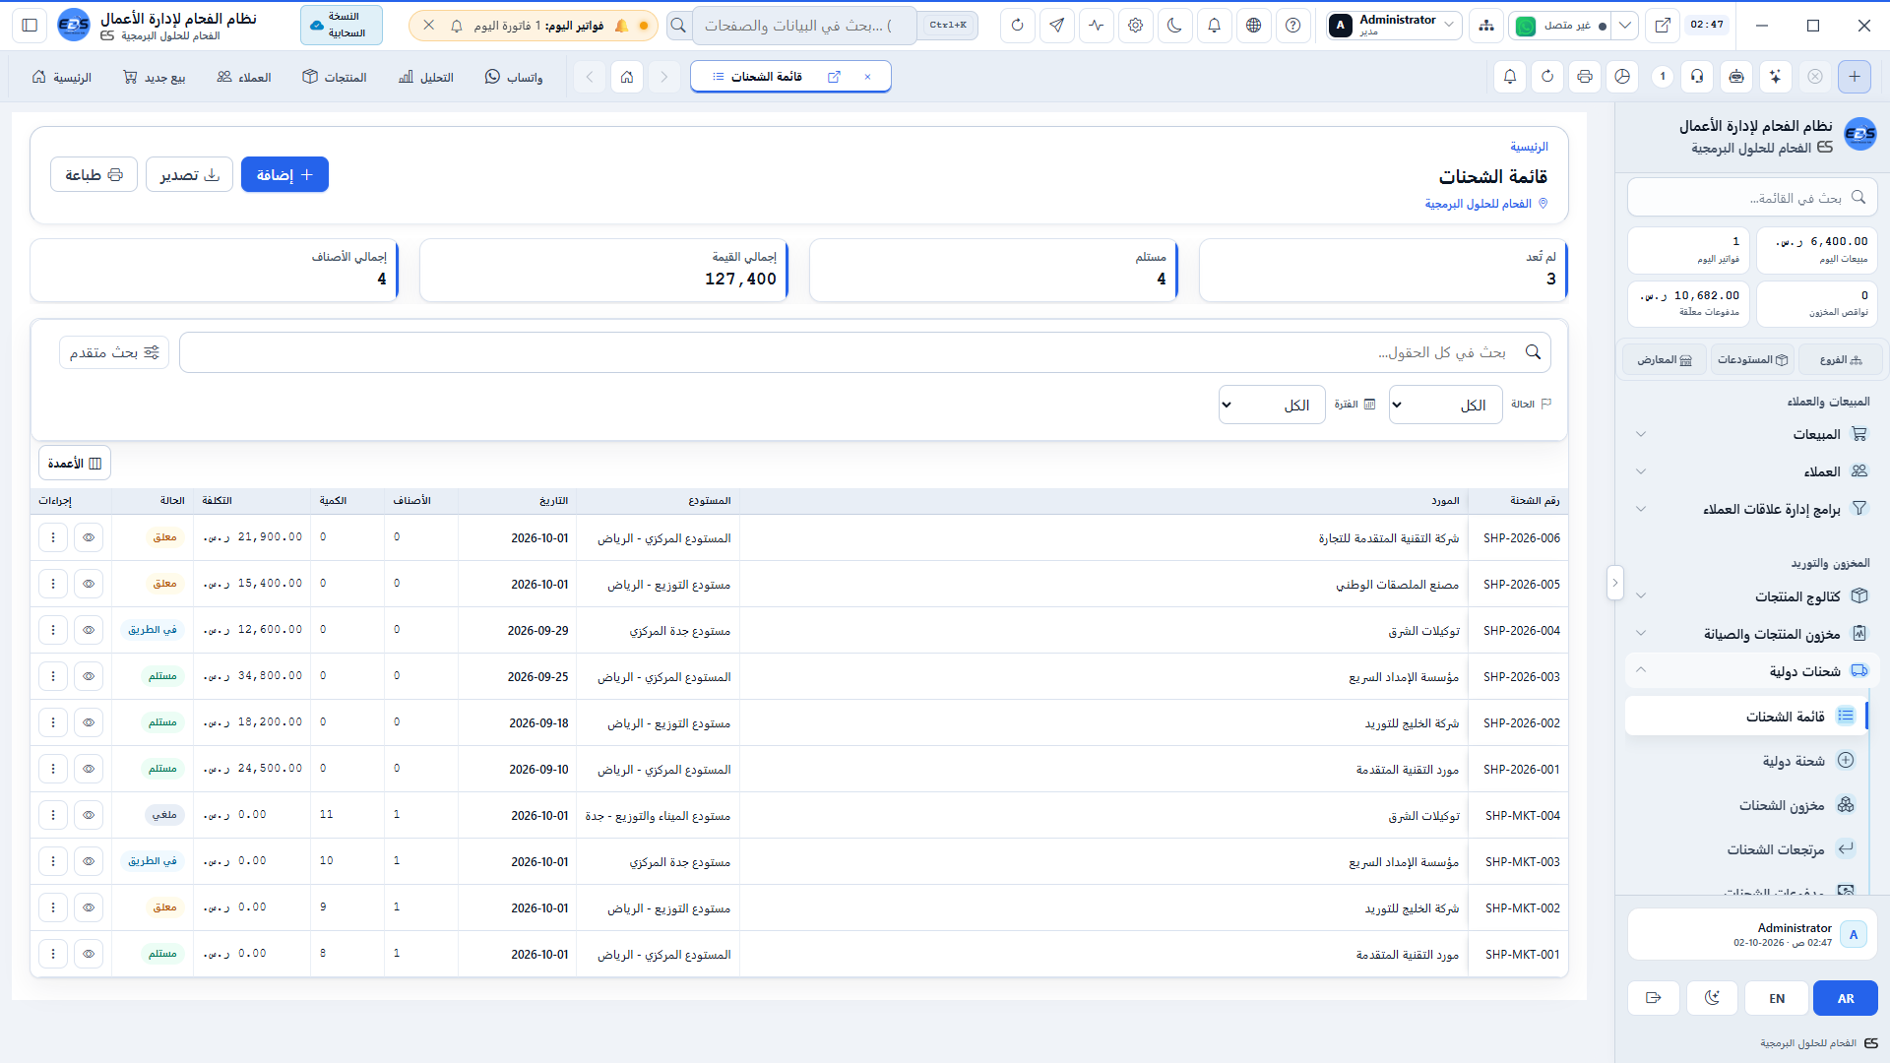This screenshot has width=1890, height=1063.
Task: Click the الأعمدة columns button
Action: [75, 463]
